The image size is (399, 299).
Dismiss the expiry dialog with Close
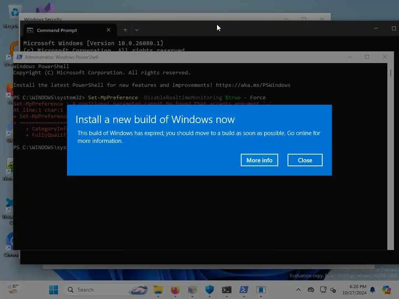pyautogui.click(x=305, y=160)
